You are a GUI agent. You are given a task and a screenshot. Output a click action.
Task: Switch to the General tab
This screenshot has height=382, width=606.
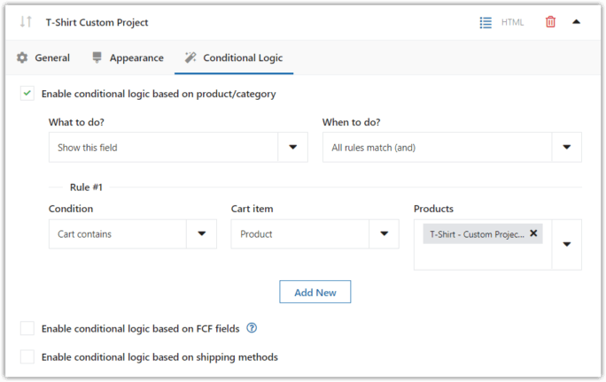[x=52, y=57]
